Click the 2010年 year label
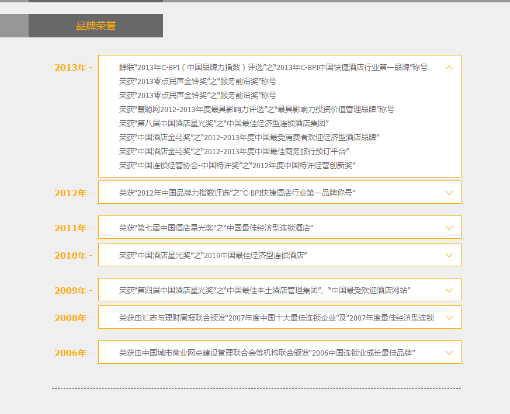 tap(70, 256)
